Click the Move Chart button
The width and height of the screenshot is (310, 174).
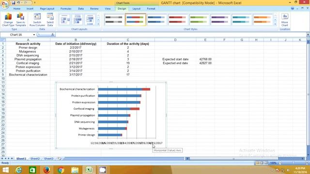pos(285,20)
